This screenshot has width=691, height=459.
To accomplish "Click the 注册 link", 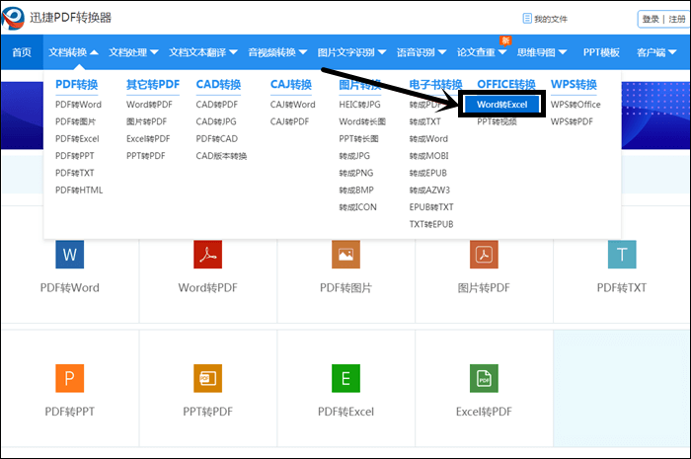I will pyautogui.click(x=677, y=19).
